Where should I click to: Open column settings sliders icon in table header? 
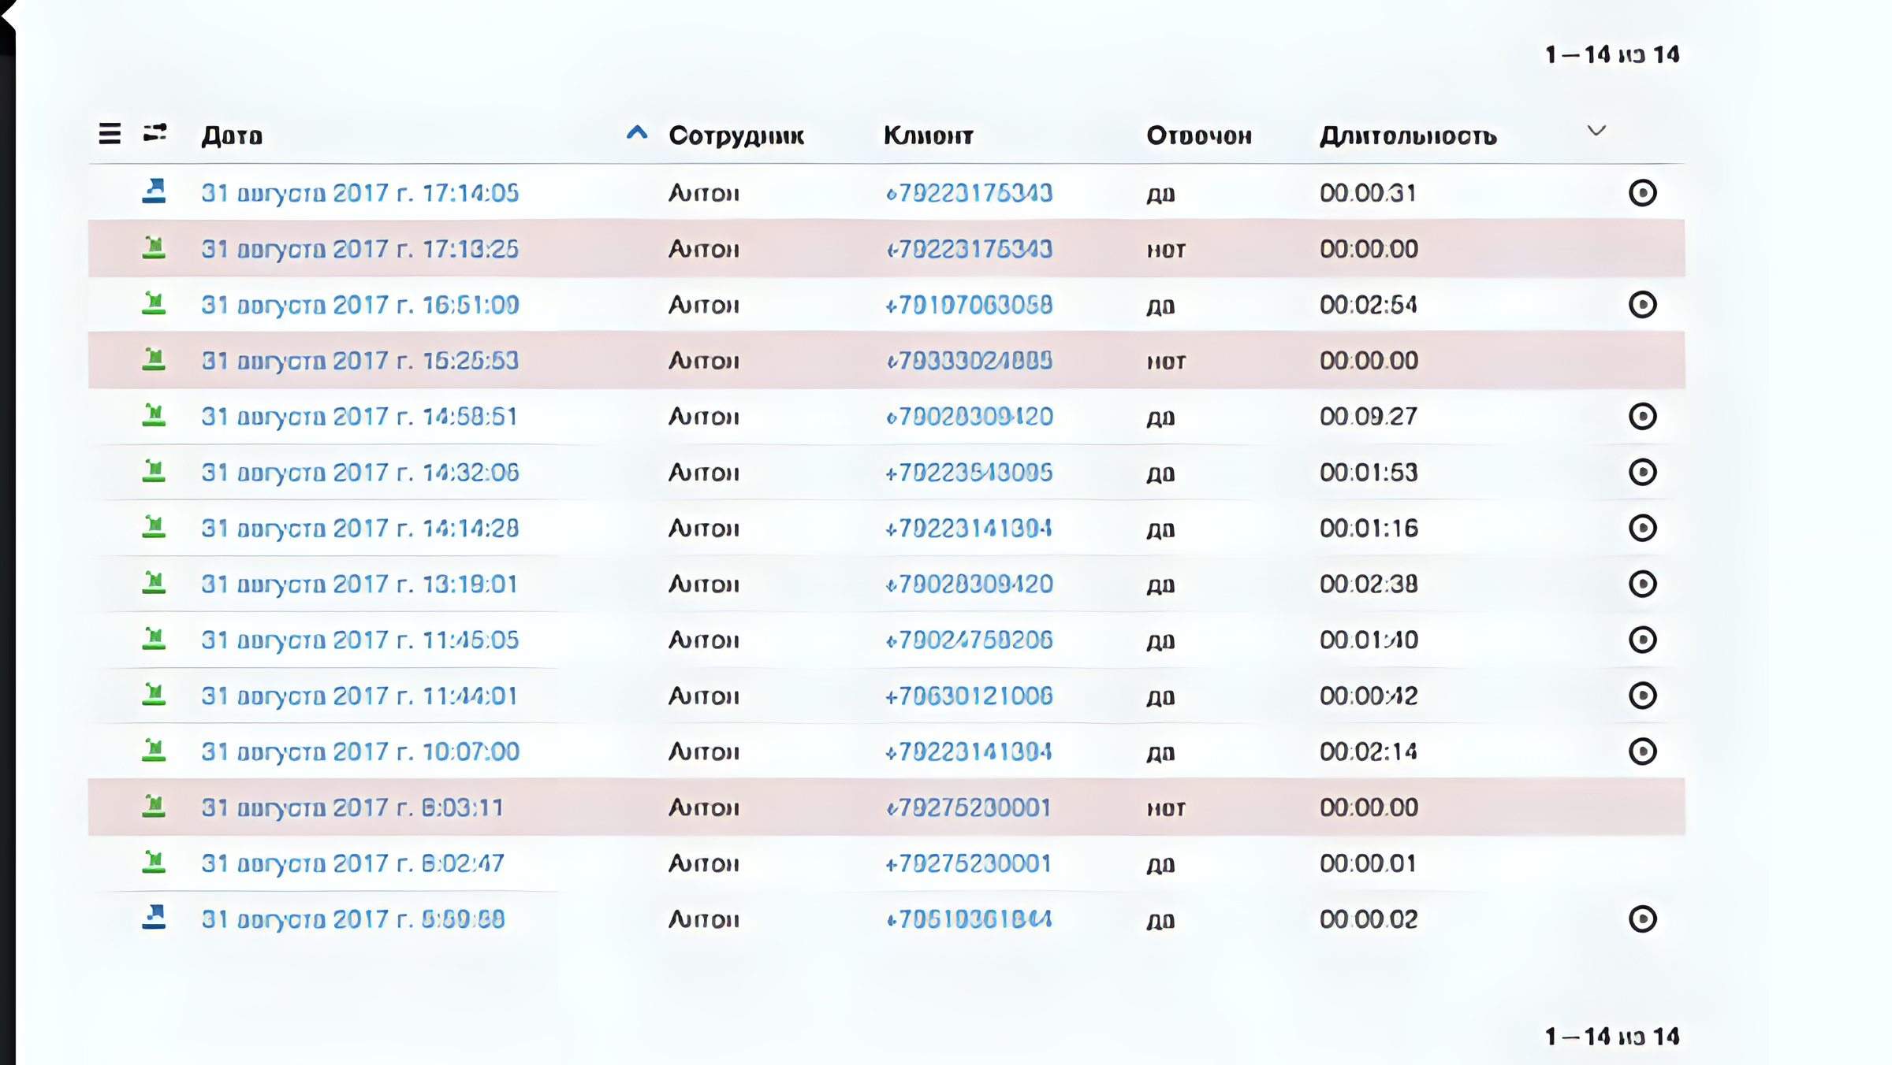point(155,132)
